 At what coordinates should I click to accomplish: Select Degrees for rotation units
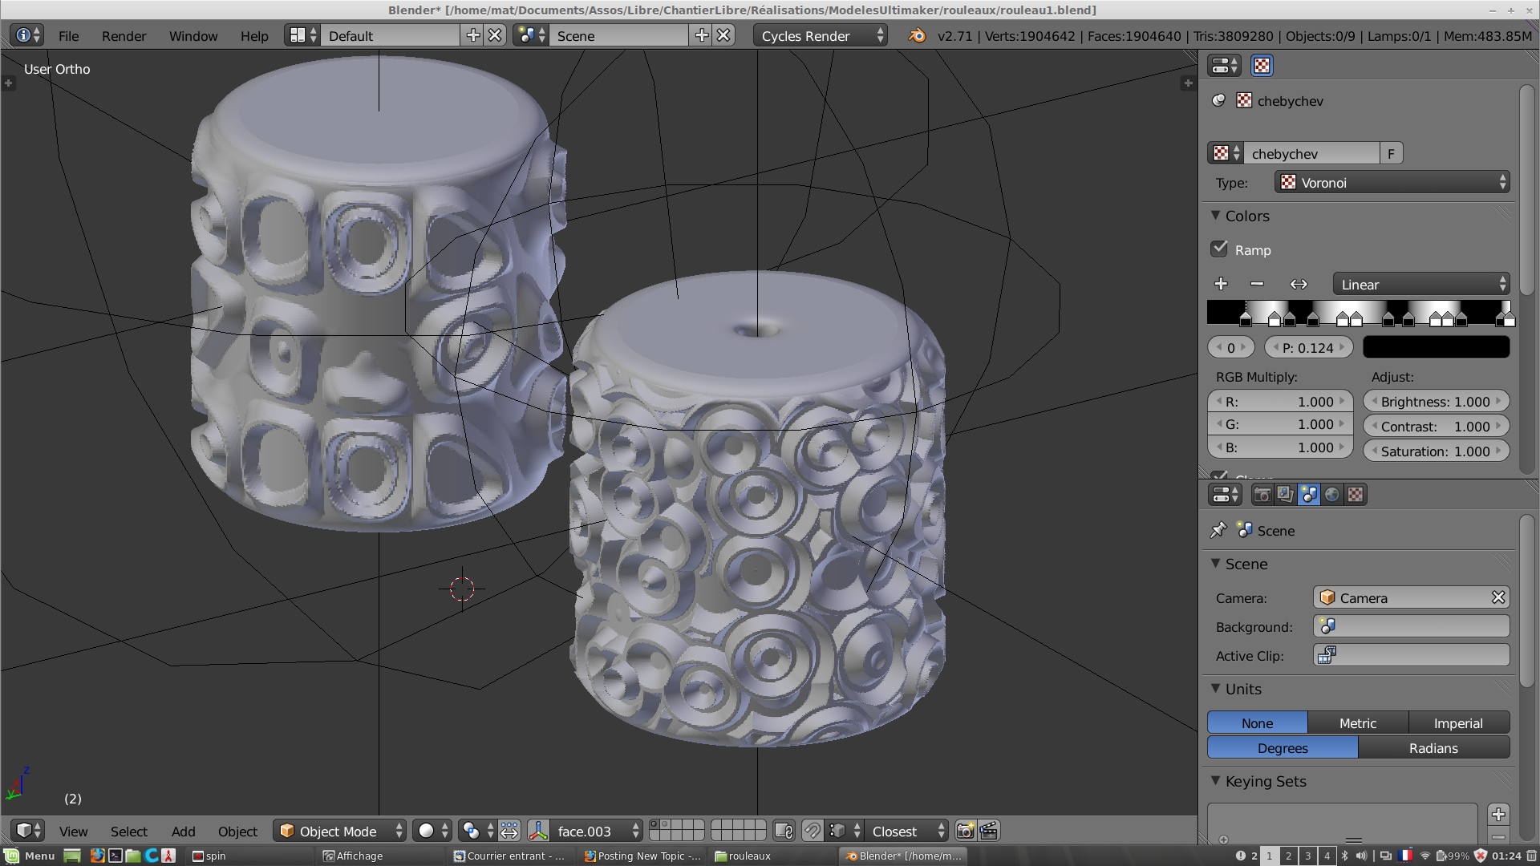[x=1283, y=747]
